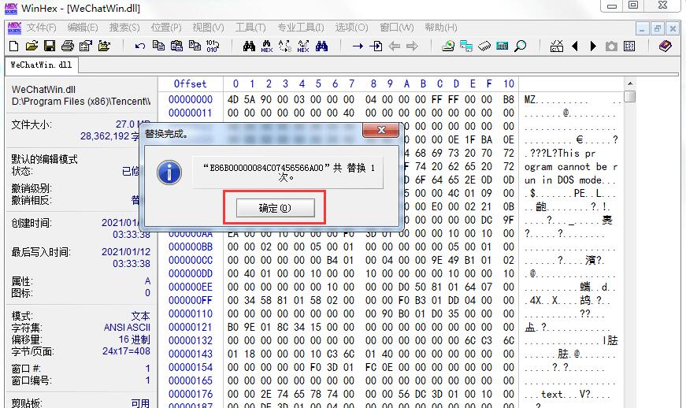
Task: Click the Find Hex Values binoculars icon
Action: (x=267, y=46)
